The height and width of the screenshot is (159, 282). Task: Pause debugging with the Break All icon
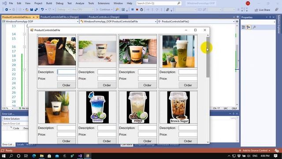pyautogui.click(x=133, y=10)
